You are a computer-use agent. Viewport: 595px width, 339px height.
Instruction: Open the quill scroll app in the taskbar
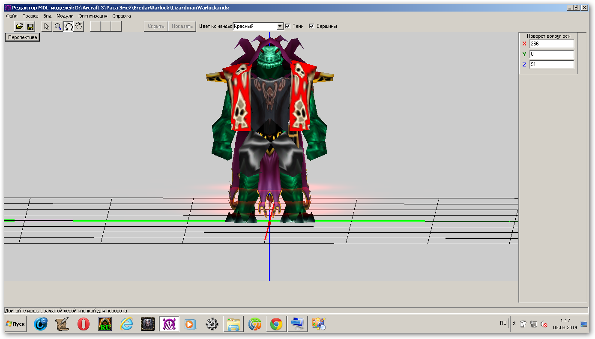tap(62, 324)
